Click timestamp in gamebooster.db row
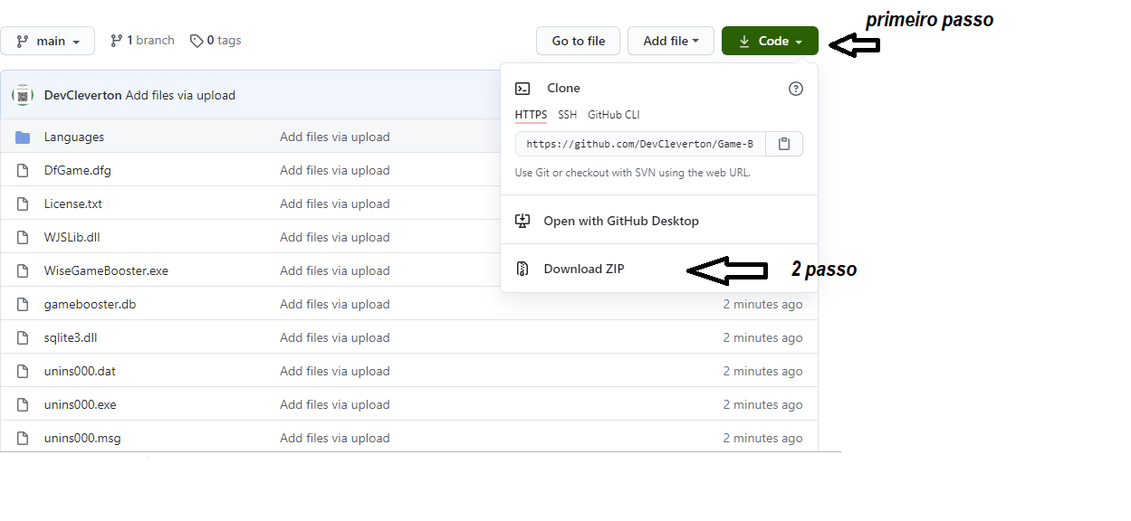 click(x=762, y=304)
